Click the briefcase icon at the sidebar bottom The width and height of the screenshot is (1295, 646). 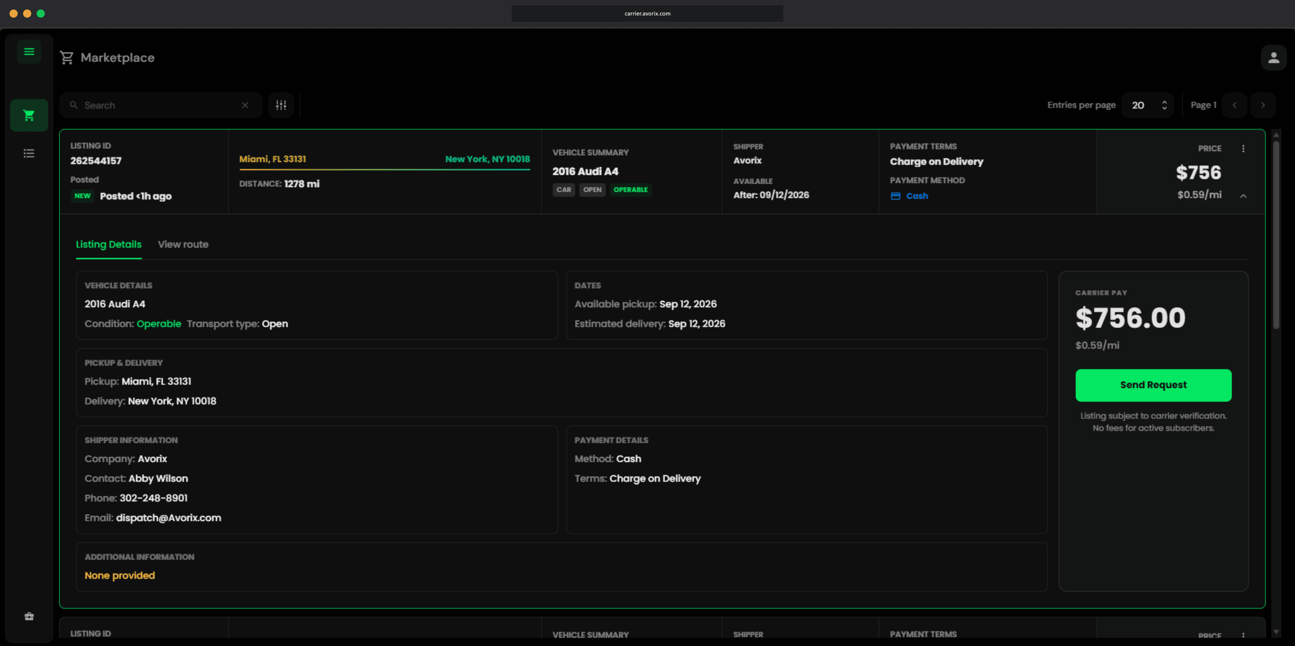click(x=29, y=616)
